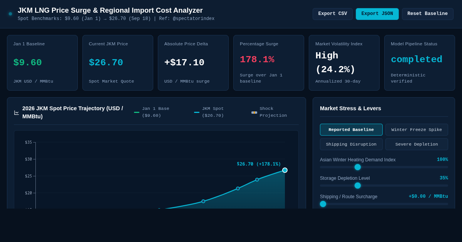Screen dimensions: 462x242
Task: Click the +$0.00 / MMBtu surcharge value
Action: (429, 197)
